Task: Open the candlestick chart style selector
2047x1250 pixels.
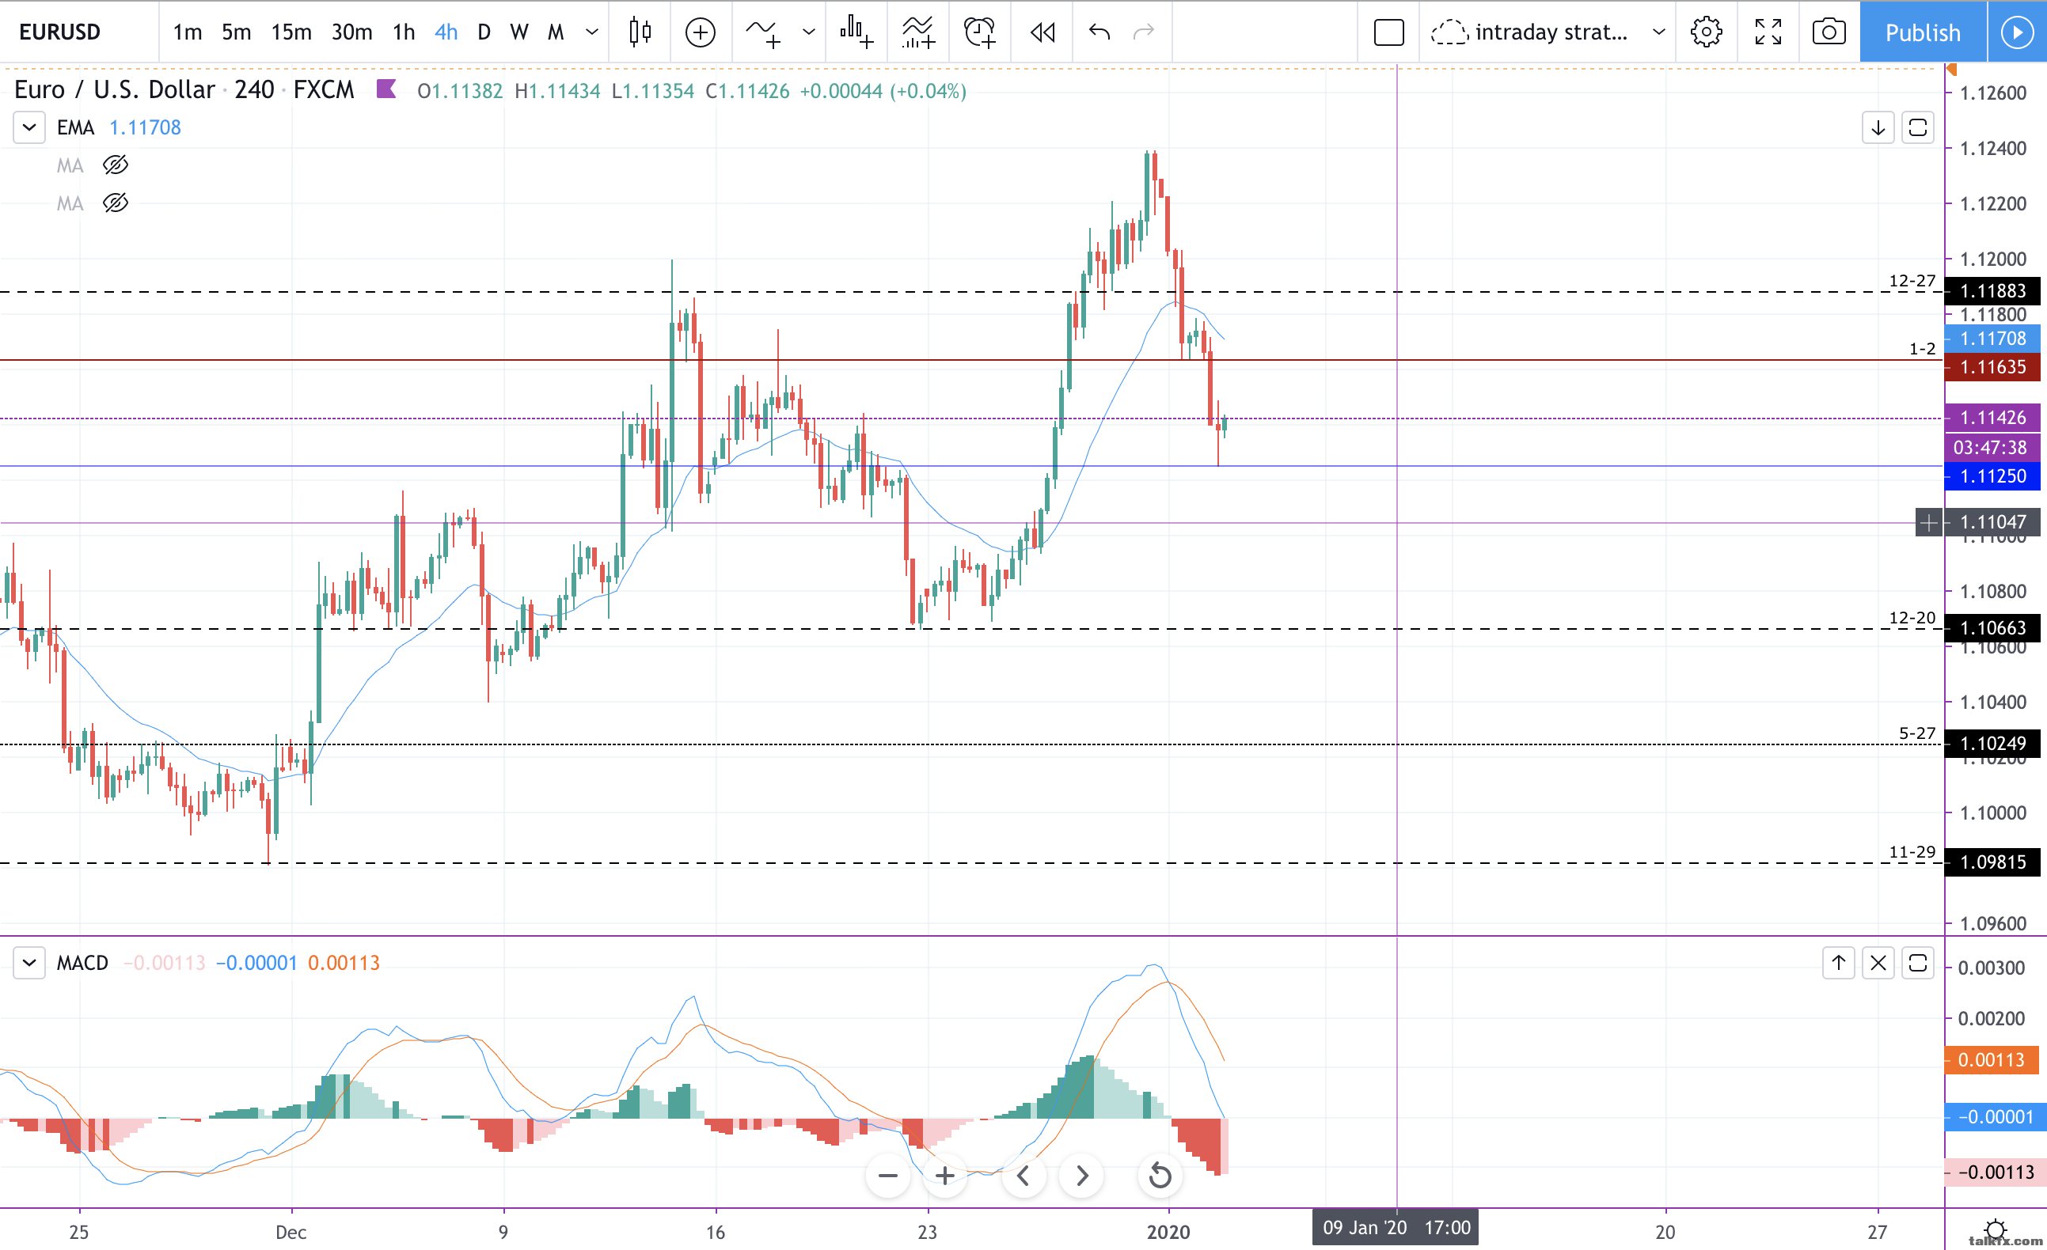Action: pos(640,32)
